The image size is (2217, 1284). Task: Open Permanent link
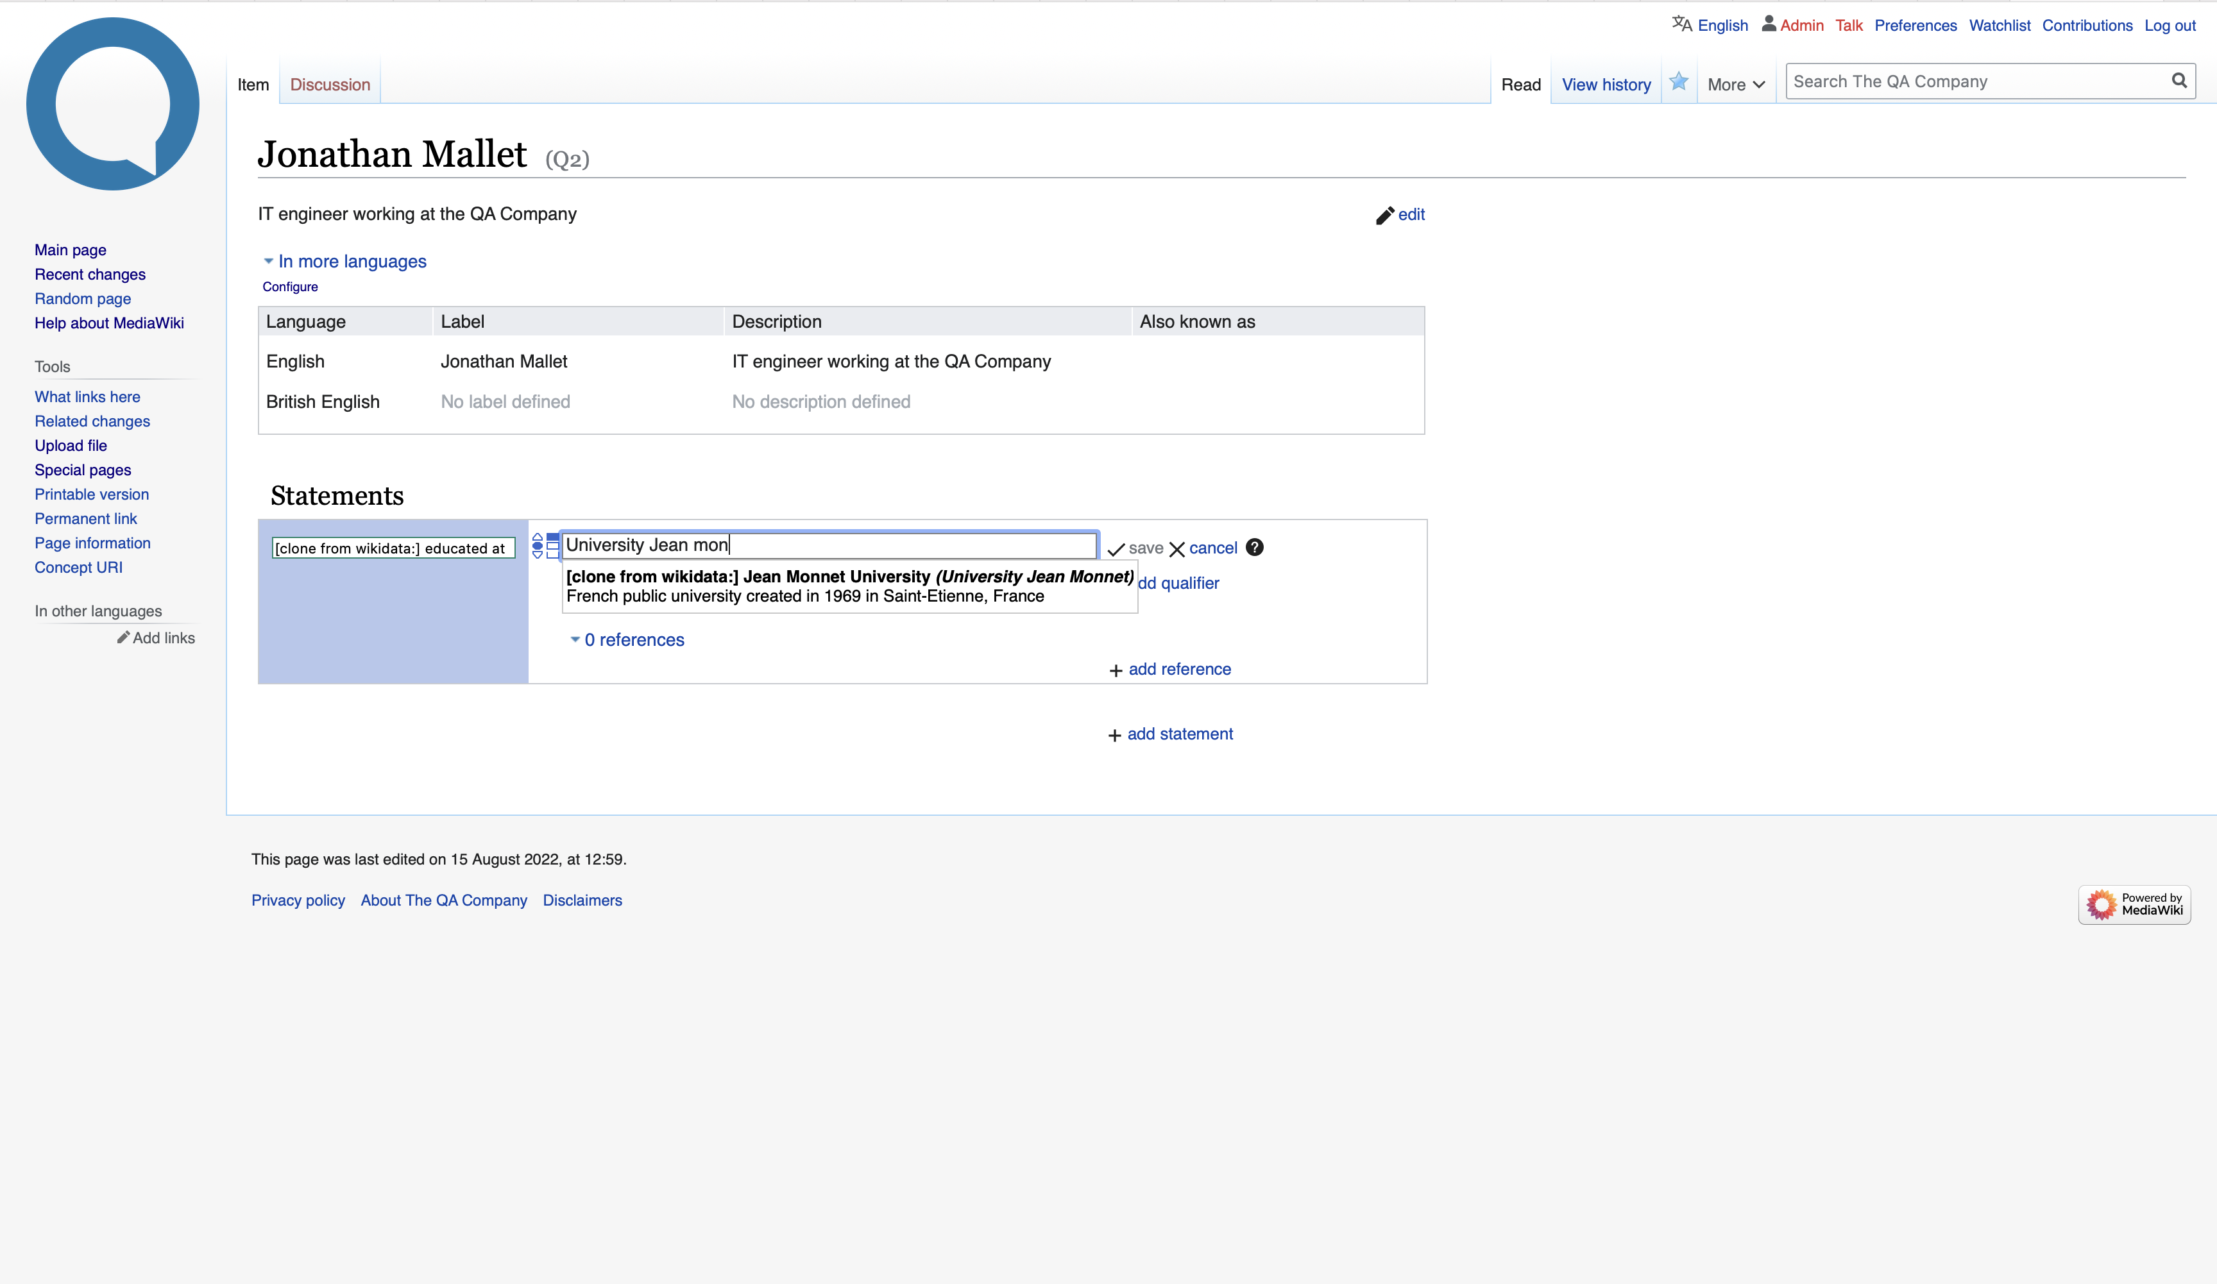85,519
